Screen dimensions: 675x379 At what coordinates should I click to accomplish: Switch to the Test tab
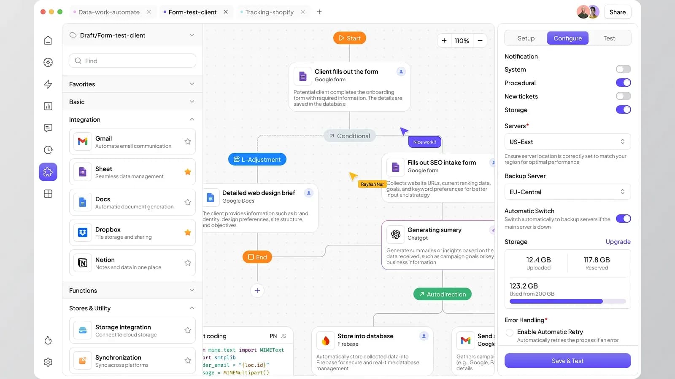coord(609,38)
